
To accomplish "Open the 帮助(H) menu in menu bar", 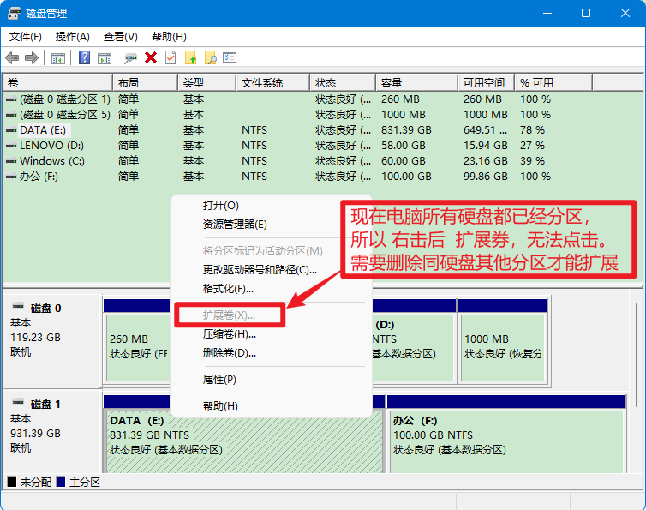I will pos(169,37).
